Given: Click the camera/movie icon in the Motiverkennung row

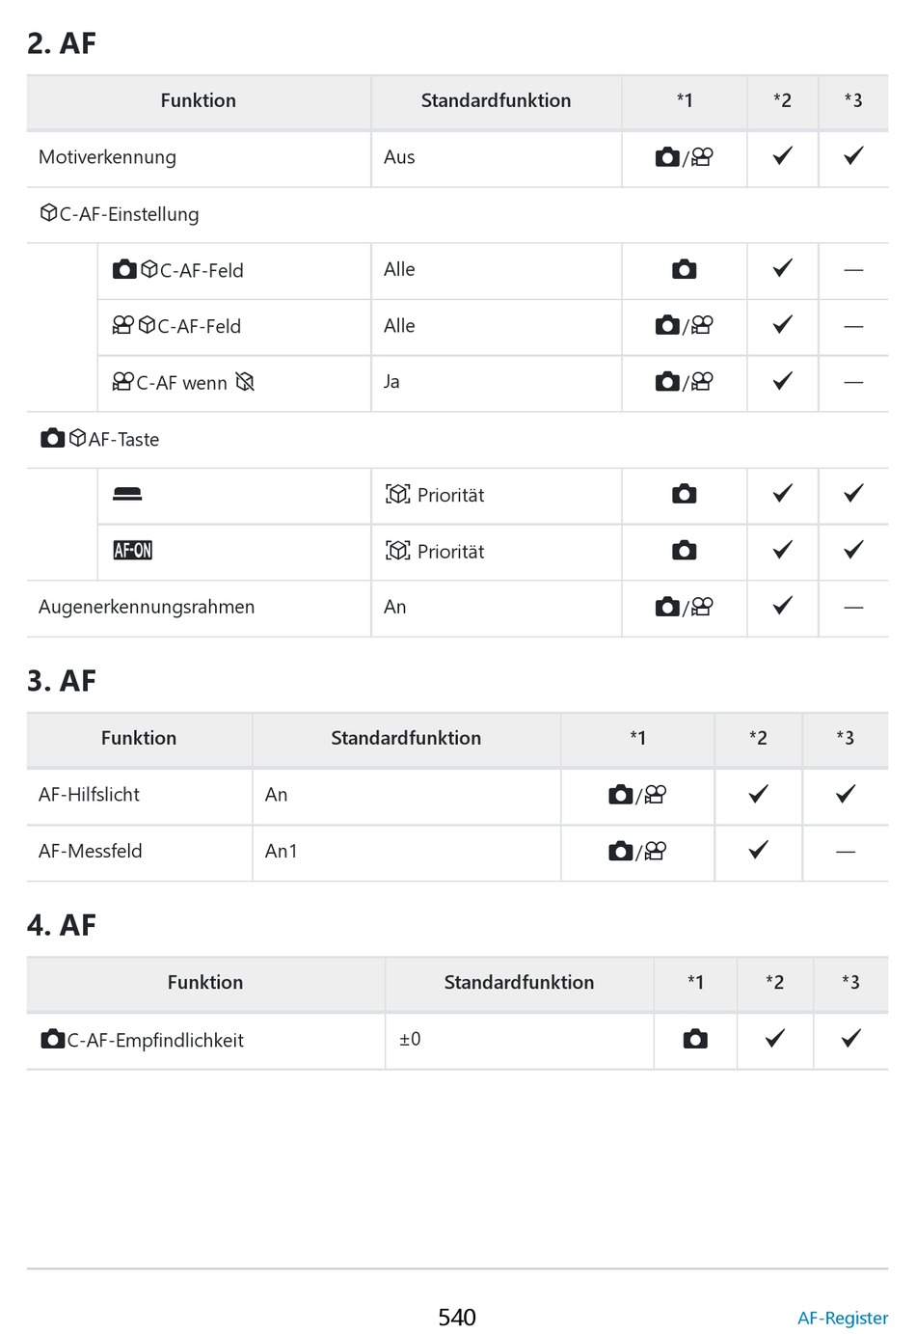Looking at the screenshot, I should pyautogui.click(x=684, y=156).
